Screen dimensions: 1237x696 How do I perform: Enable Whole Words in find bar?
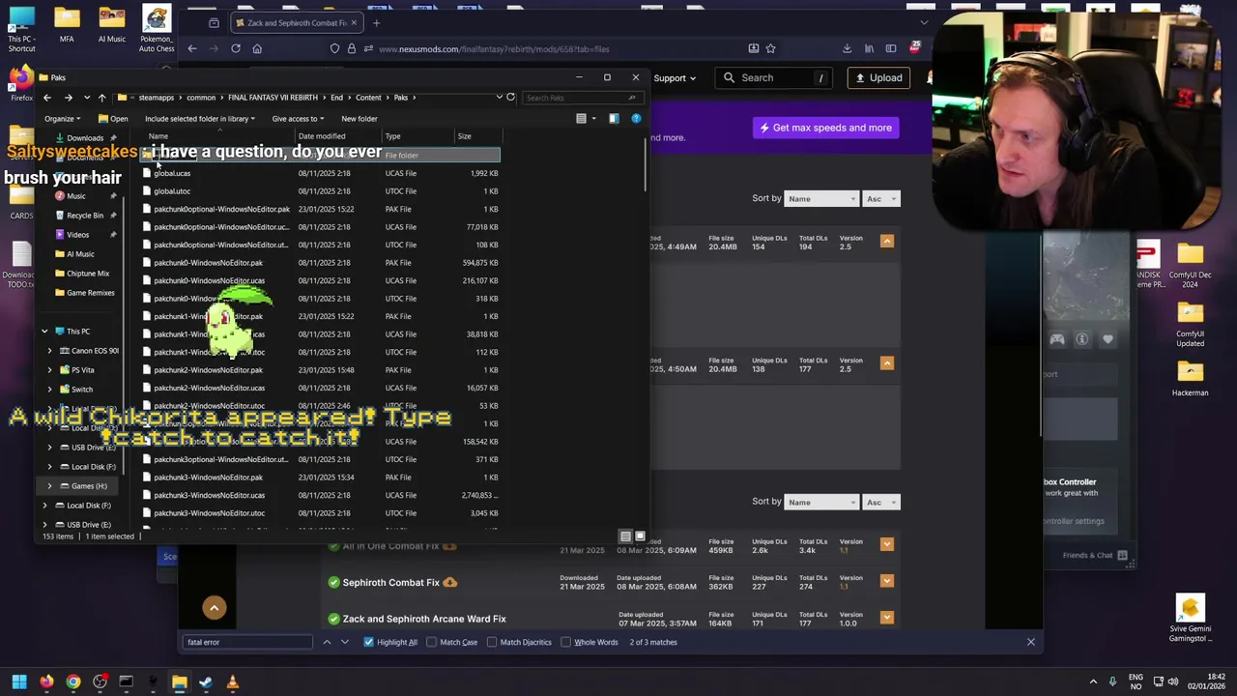pos(566,642)
